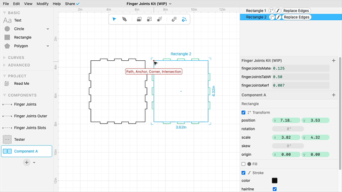The width and height of the screenshot is (342, 192).
Task: Collapse the PROJECT section
Action: (4, 76)
